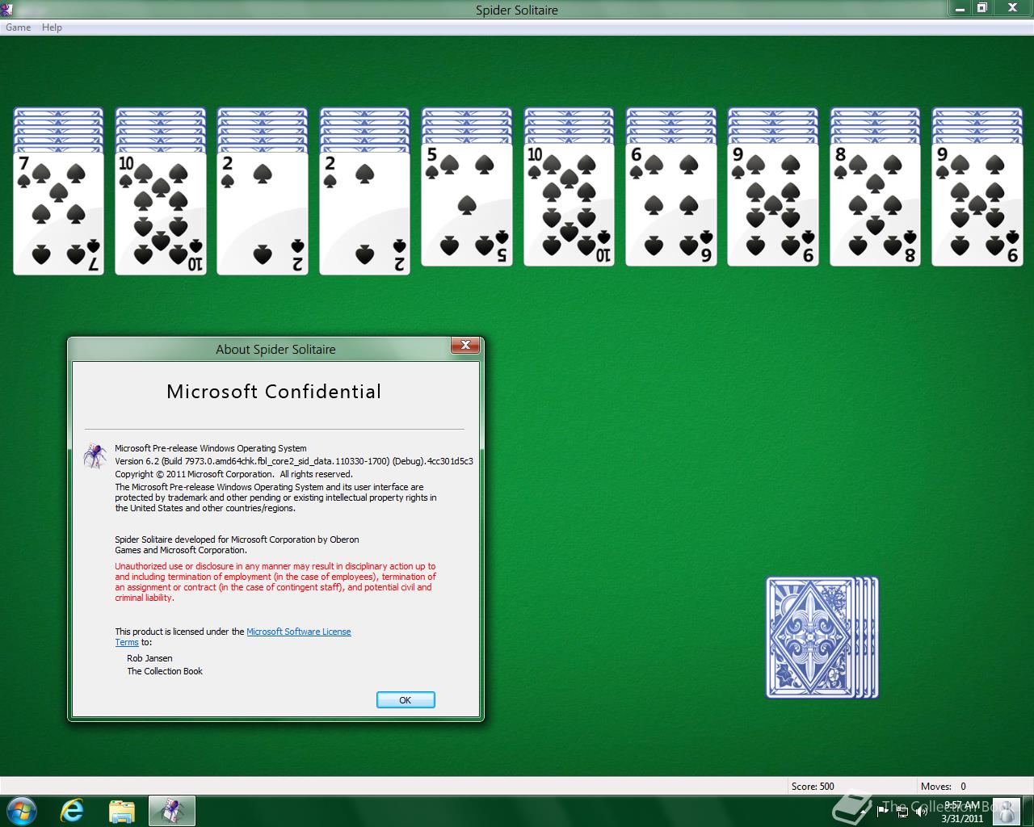Launch Internet Explorer from taskbar
The image size is (1034, 827).
(x=72, y=810)
